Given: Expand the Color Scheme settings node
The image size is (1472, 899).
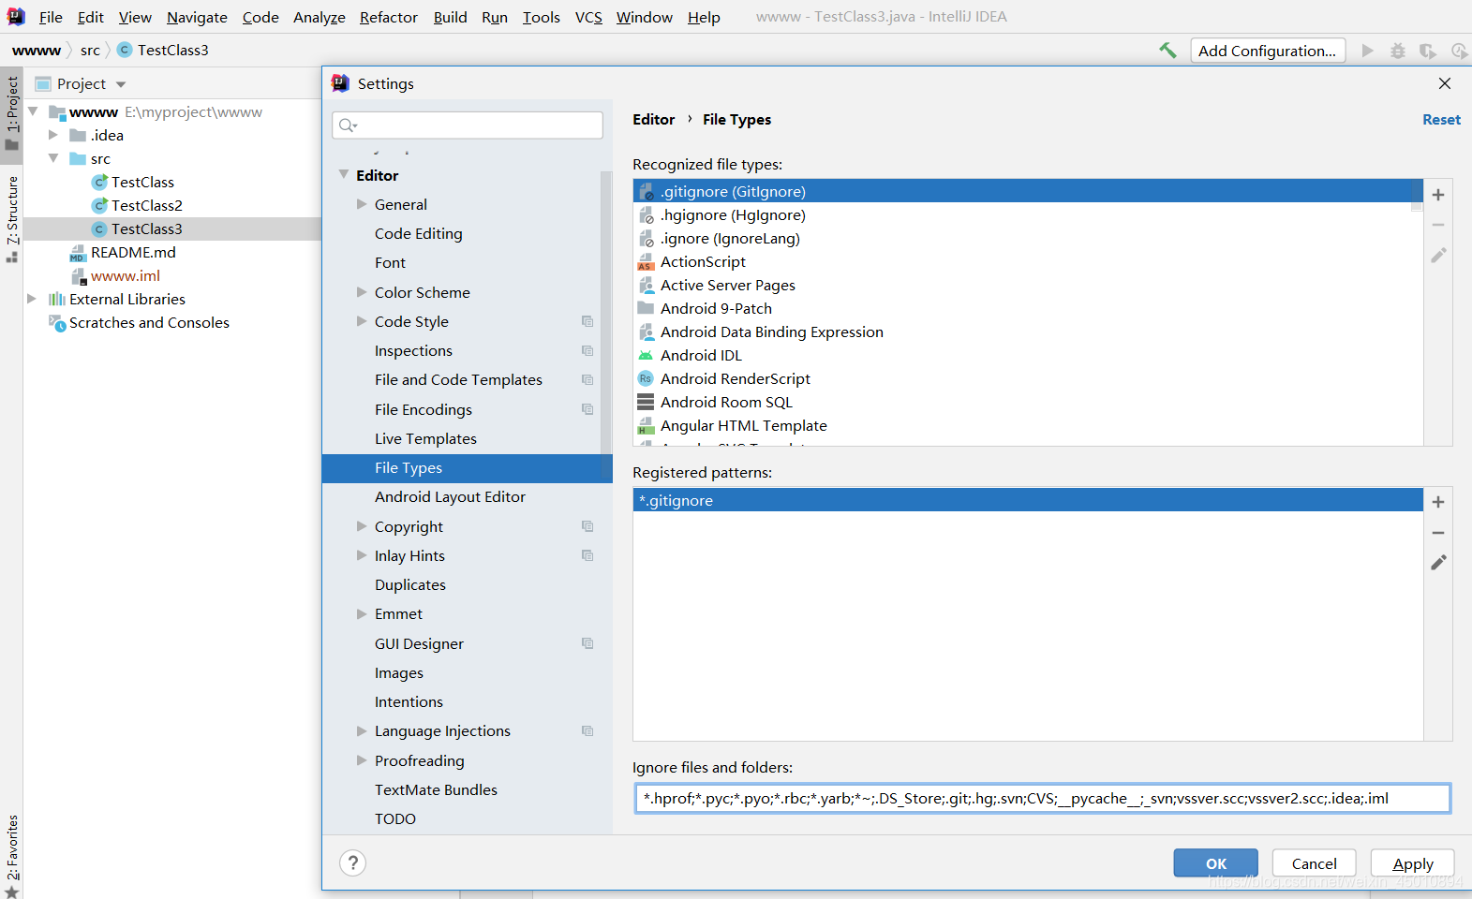Looking at the screenshot, I should (362, 292).
